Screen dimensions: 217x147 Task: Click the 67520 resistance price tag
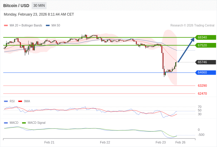206,45
